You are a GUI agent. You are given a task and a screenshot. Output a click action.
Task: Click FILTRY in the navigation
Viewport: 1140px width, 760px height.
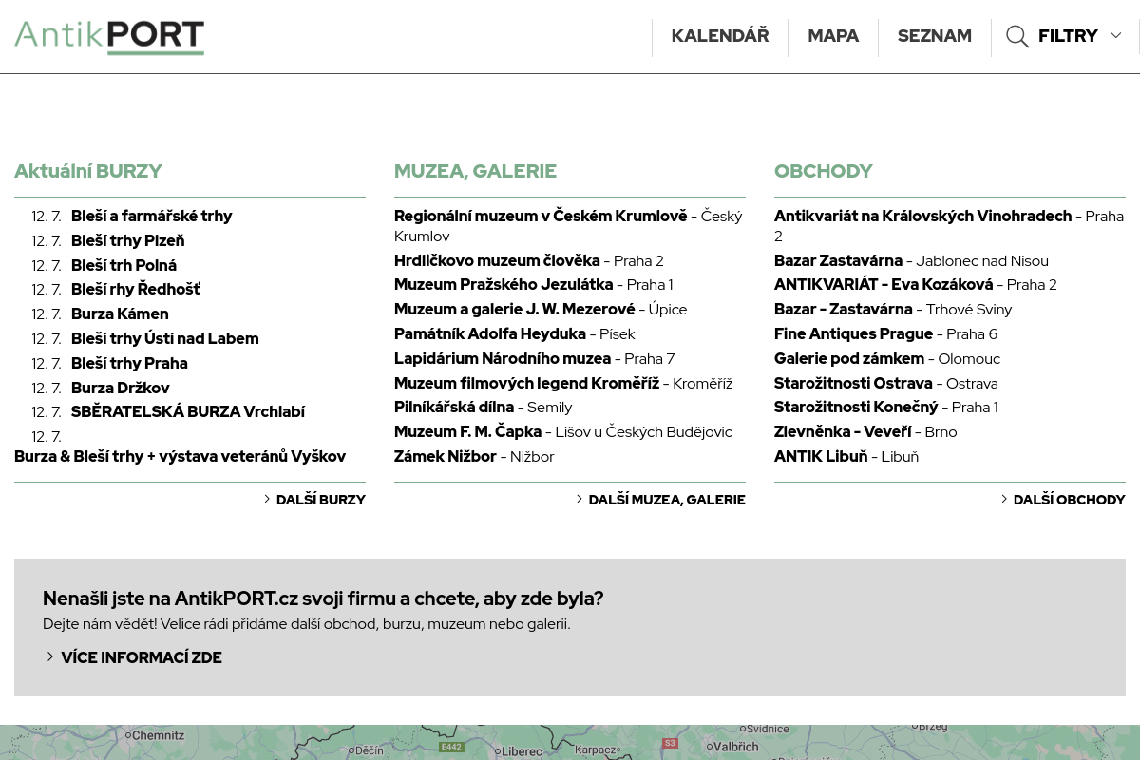click(1068, 37)
